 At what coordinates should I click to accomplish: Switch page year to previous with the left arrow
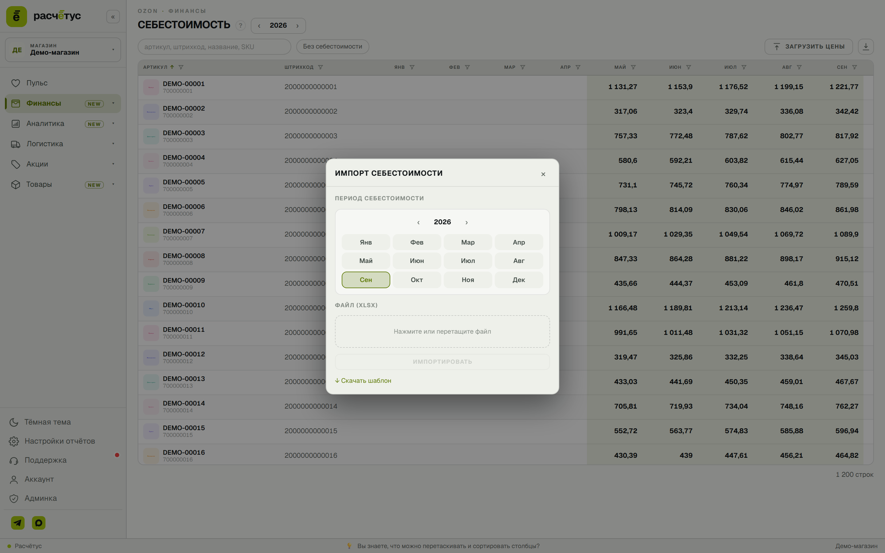[259, 25]
